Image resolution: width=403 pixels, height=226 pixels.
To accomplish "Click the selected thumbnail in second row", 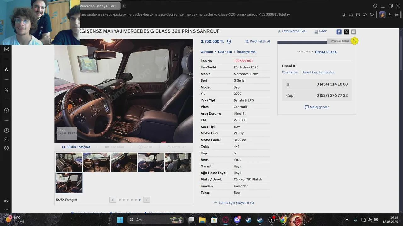I will 69,183.
